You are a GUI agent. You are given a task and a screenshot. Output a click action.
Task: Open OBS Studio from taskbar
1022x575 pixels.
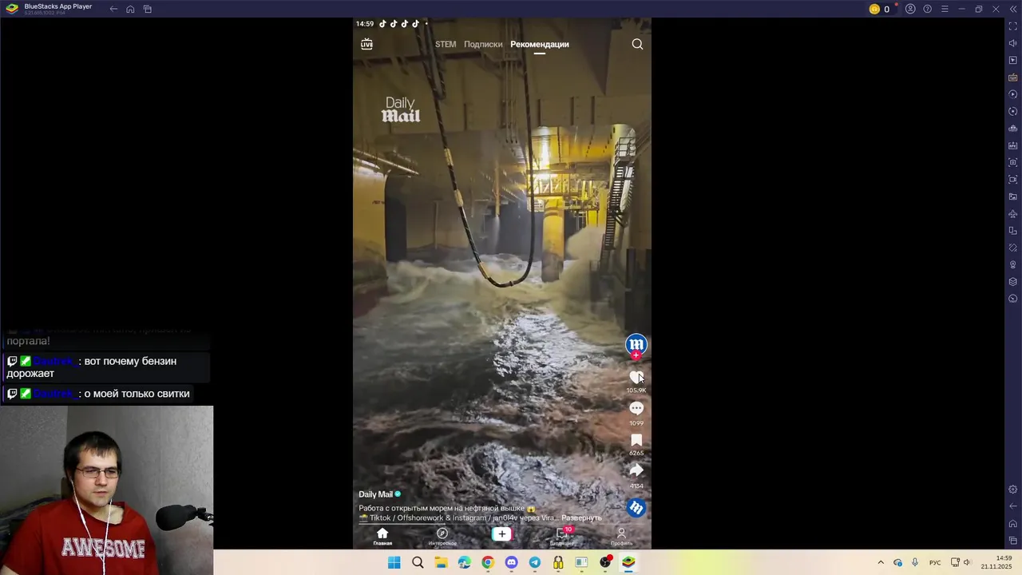605,562
